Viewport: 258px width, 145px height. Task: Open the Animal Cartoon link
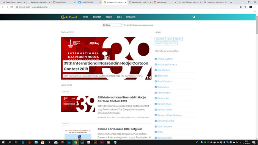(165, 59)
